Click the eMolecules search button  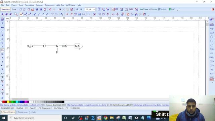tap(153, 9)
